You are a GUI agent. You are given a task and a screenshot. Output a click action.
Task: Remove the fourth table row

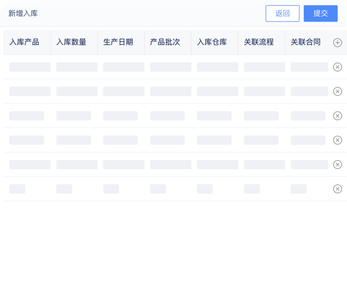click(x=338, y=140)
